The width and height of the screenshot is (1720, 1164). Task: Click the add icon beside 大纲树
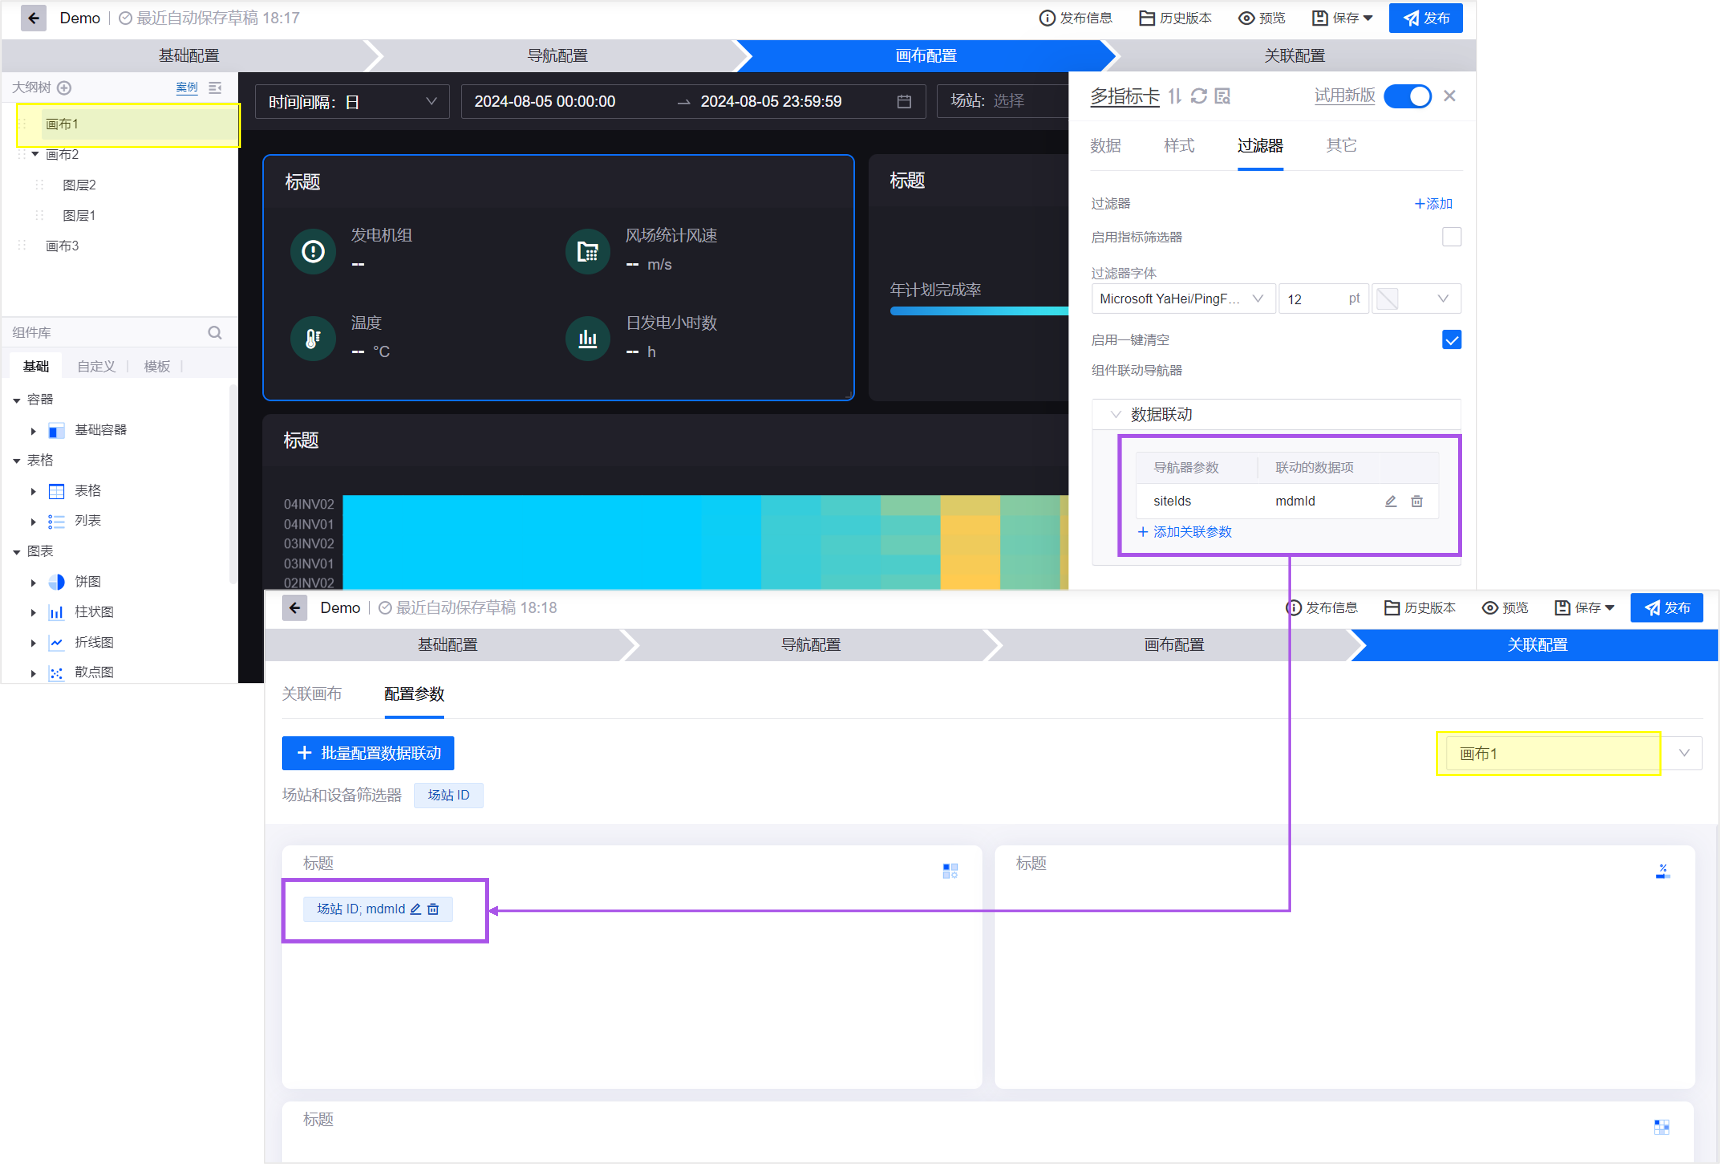click(64, 88)
